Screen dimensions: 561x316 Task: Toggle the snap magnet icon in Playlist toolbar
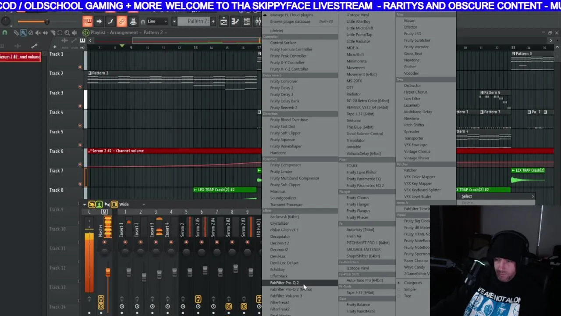(x=5, y=32)
